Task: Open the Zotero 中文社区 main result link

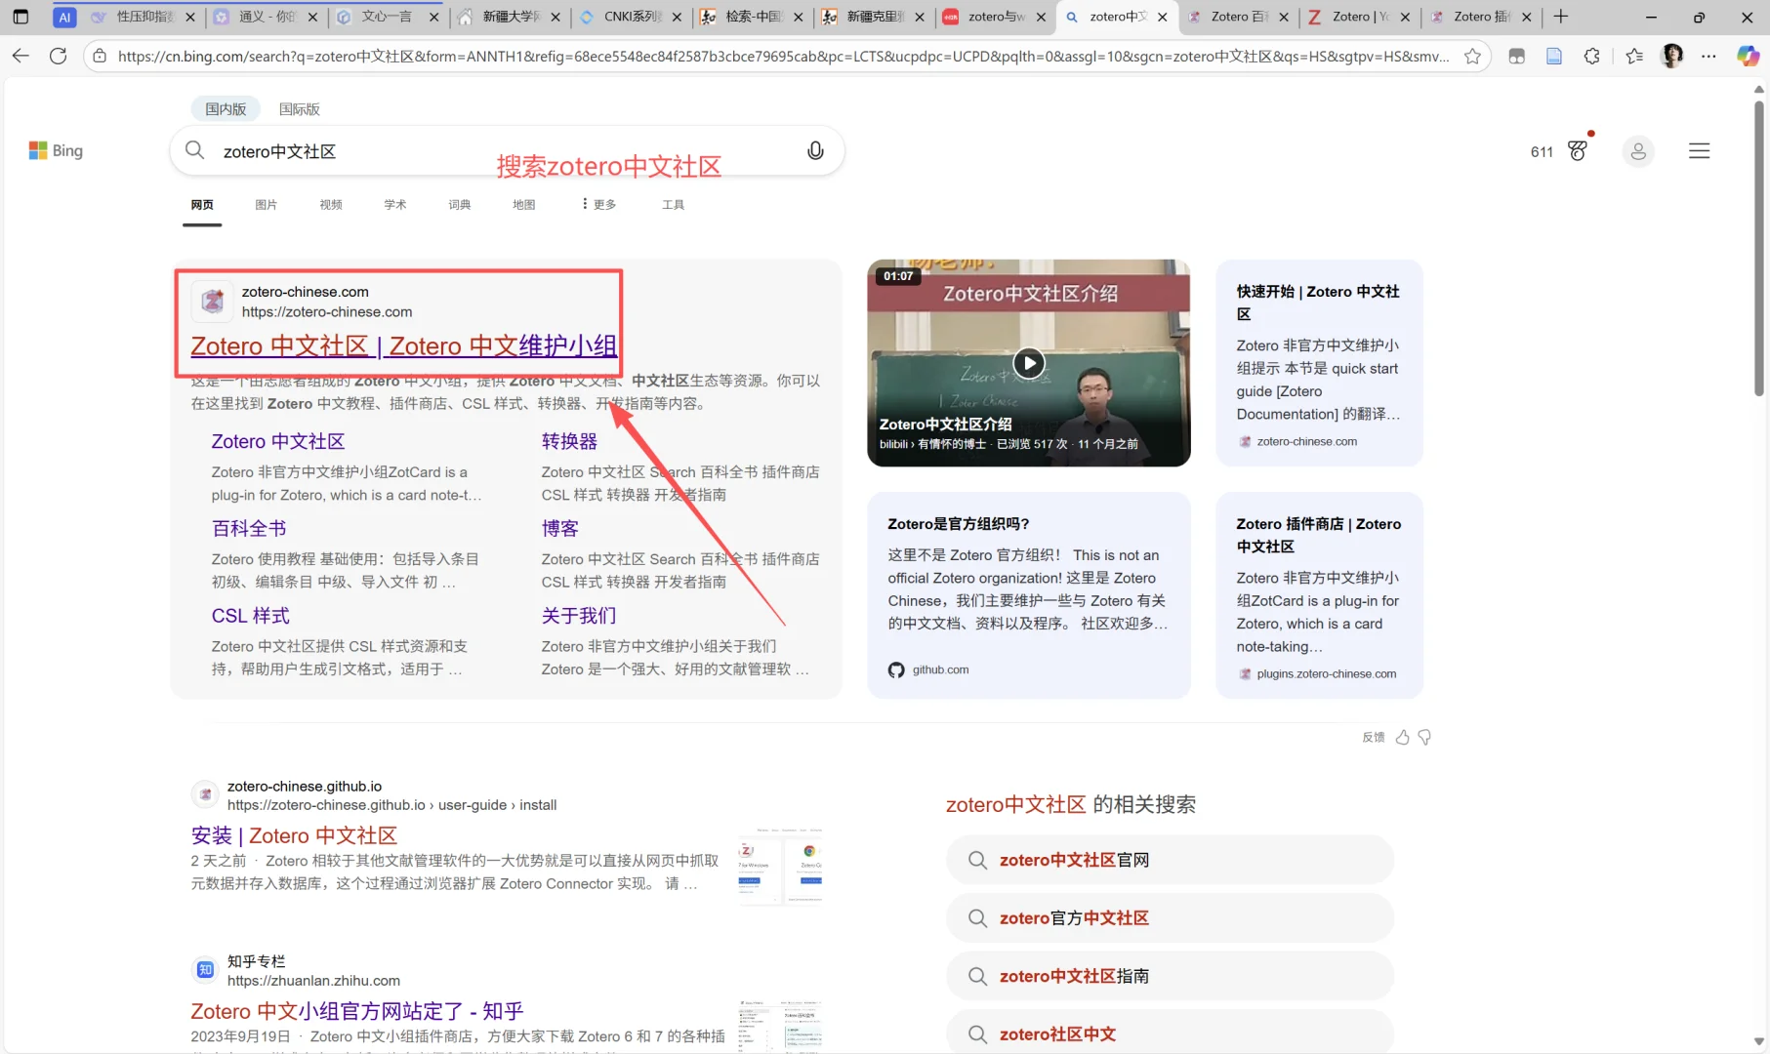Action: click(401, 345)
